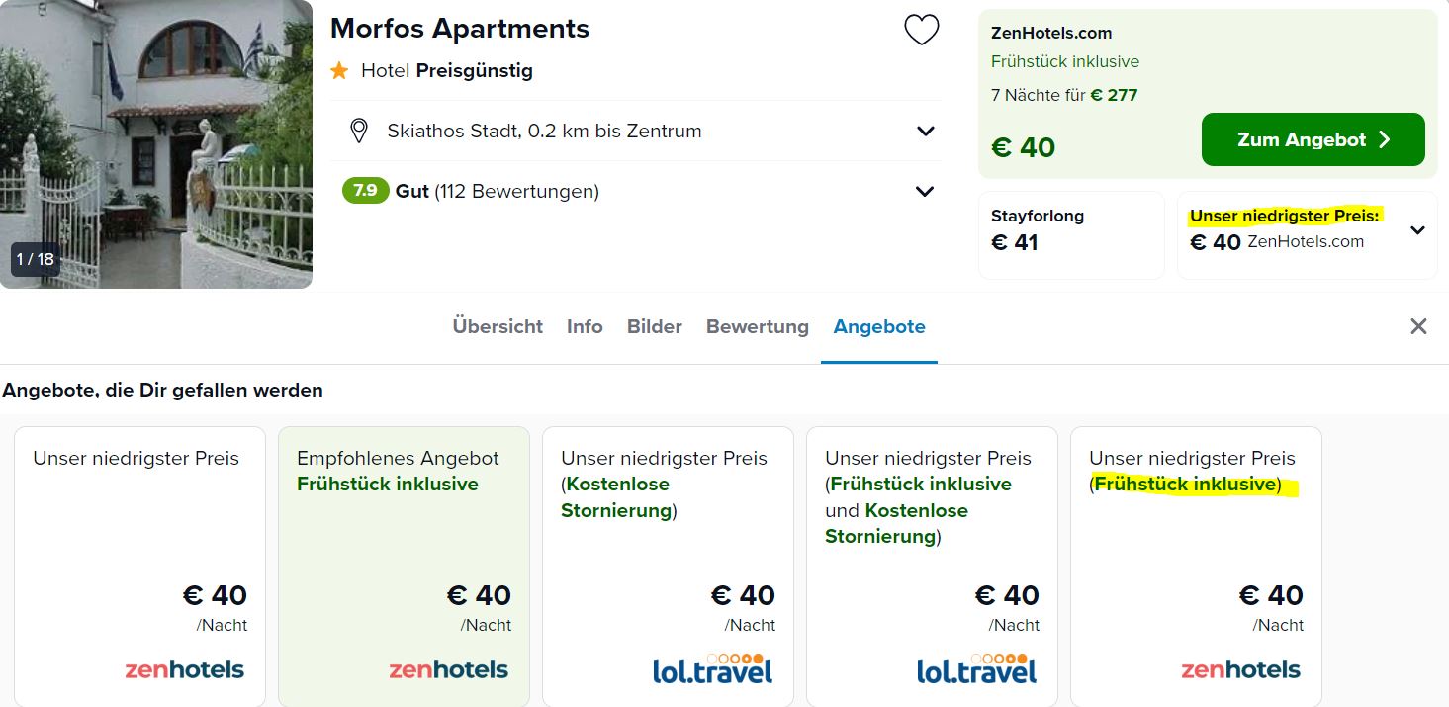Click the orange hotel star icon
Image resolution: width=1449 pixels, height=707 pixels.
pos(339,70)
